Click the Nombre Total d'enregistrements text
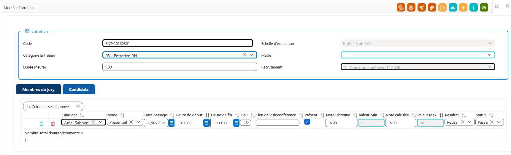The image size is (511, 155). 54,133
